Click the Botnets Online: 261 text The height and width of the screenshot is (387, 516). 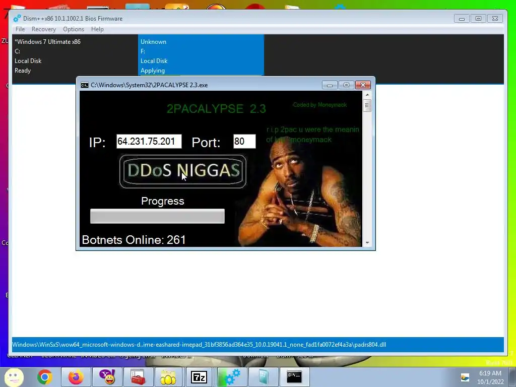pos(134,240)
